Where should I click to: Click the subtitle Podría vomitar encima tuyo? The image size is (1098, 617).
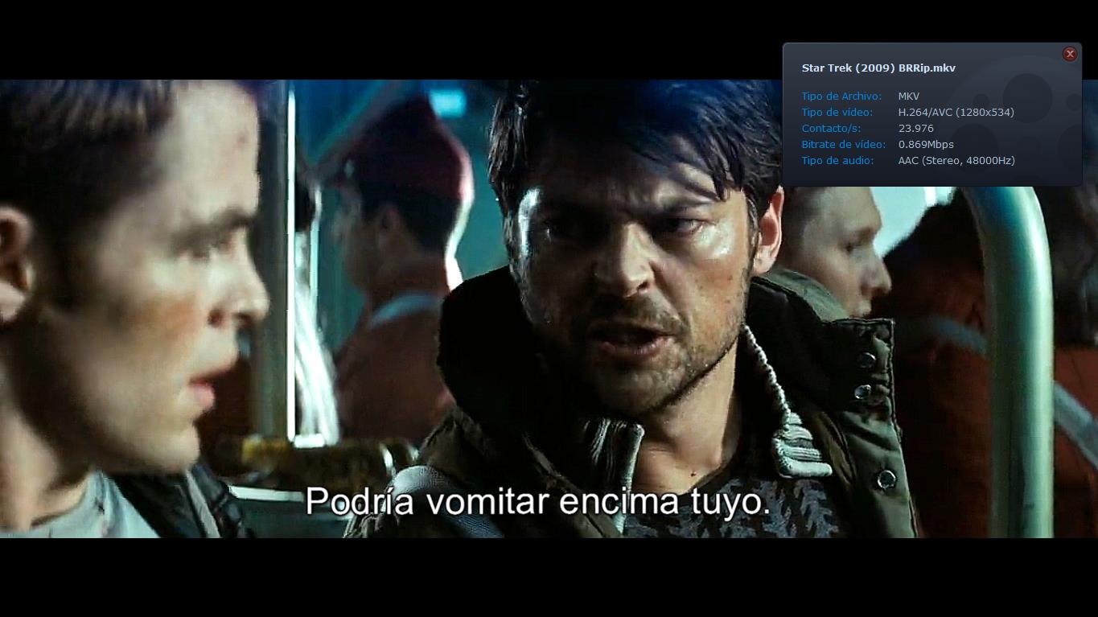(538, 501)
